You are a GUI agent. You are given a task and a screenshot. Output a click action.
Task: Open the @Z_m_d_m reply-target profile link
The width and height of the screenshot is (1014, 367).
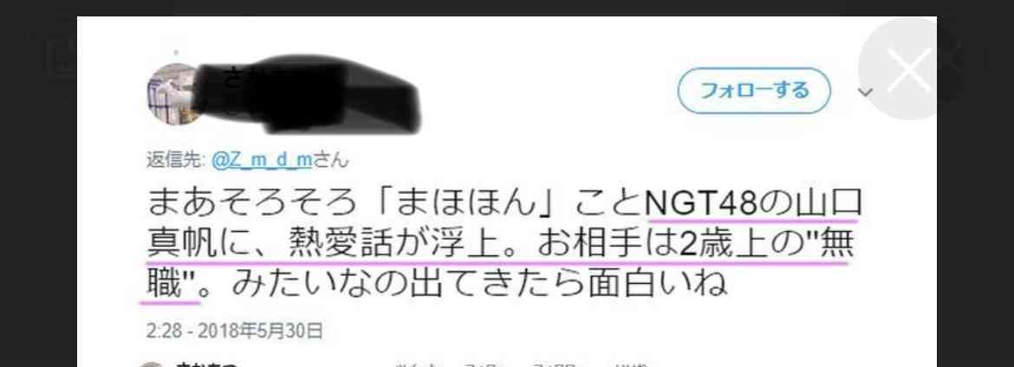261,159
